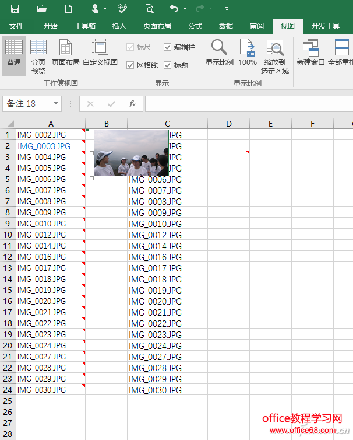Toggle the Headings (标题) checkbox
Image resolution: width=353 pixels, height=440 pixels.
click(x=168, y=65)
